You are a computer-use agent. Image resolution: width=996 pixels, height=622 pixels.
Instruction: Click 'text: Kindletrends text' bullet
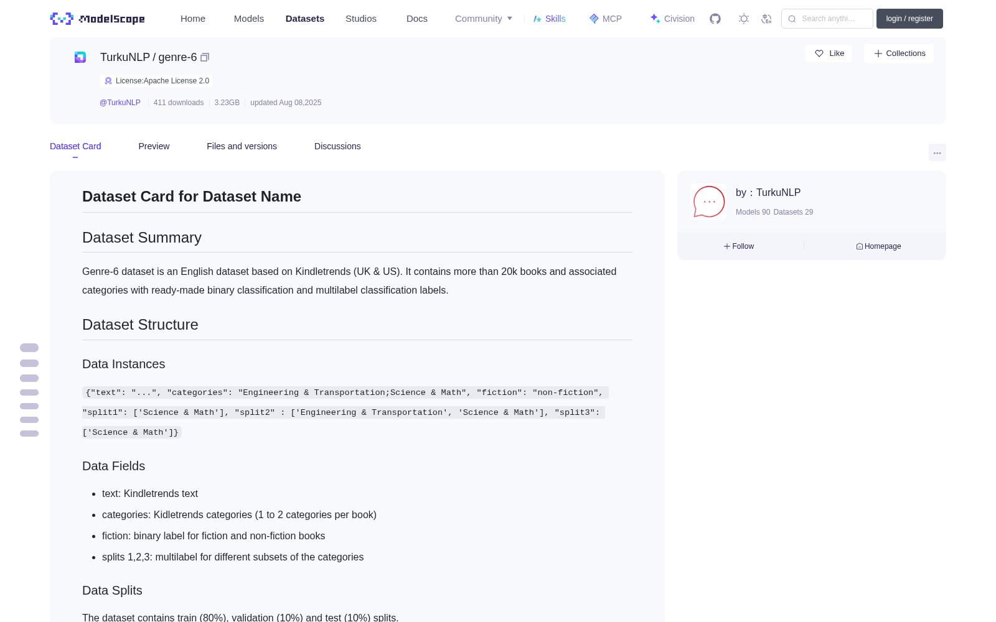pos(150,493)
